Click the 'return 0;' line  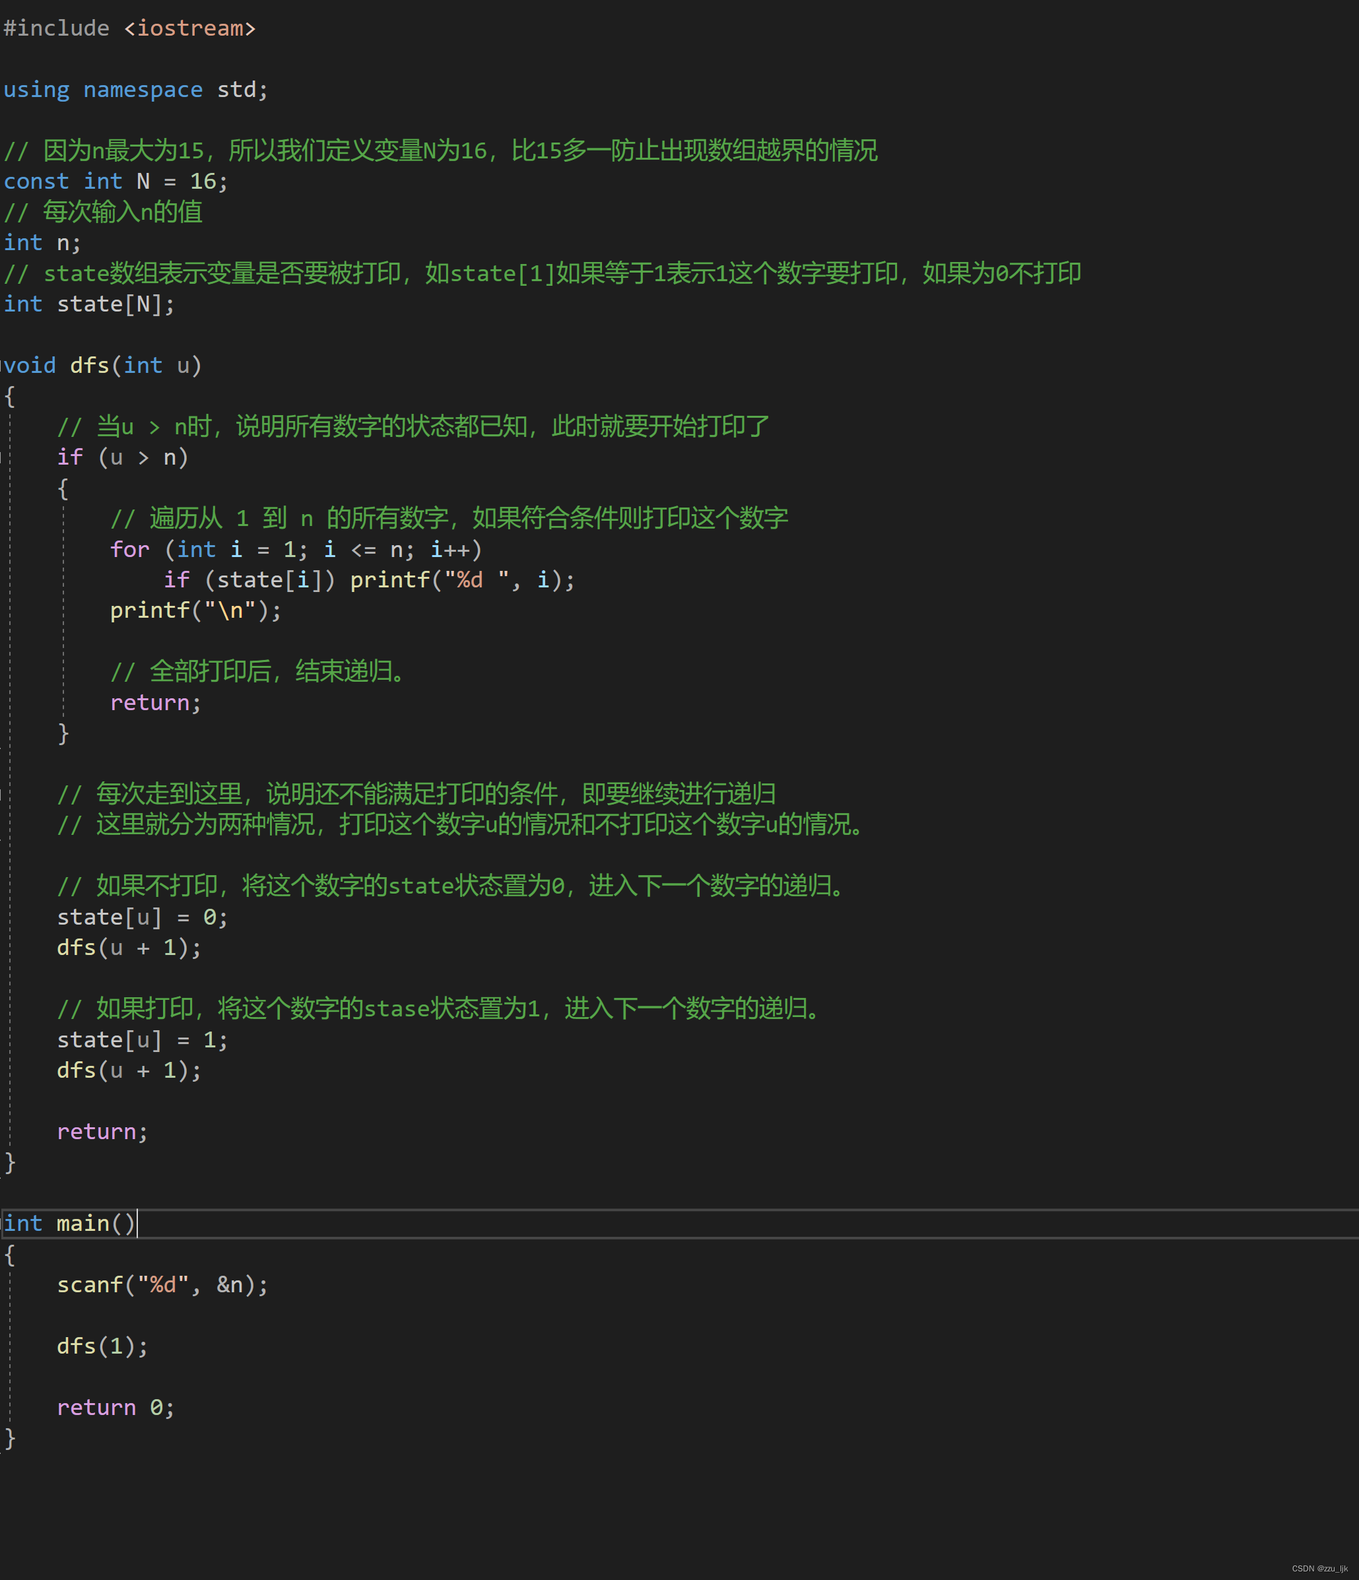click(x=116, y=1408)
